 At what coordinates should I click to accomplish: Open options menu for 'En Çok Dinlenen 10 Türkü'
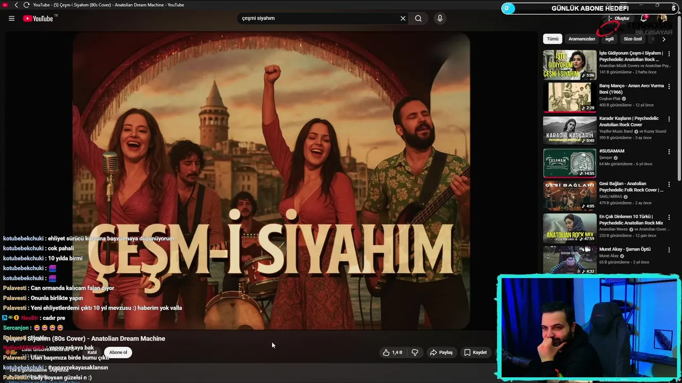click(x=669, y=217)
